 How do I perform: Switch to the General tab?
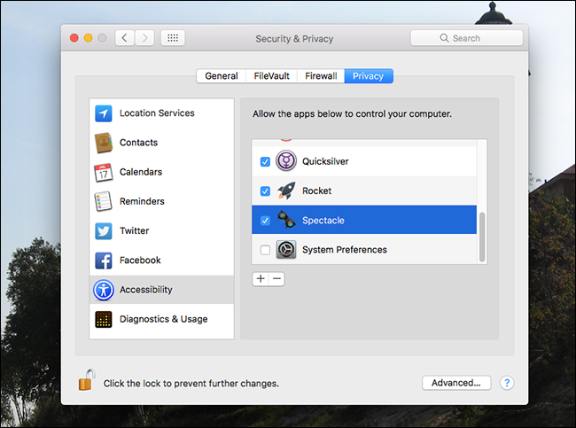[222, 76]
